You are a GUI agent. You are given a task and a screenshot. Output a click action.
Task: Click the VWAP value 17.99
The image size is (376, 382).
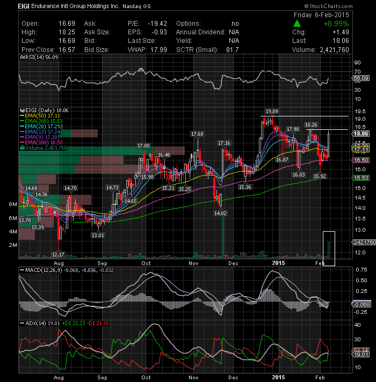(x=159, y=50)
